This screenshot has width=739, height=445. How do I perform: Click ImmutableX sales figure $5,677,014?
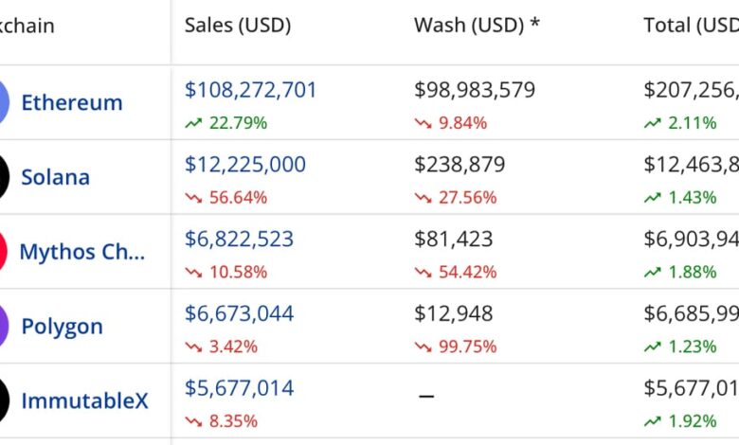[239, 388]
